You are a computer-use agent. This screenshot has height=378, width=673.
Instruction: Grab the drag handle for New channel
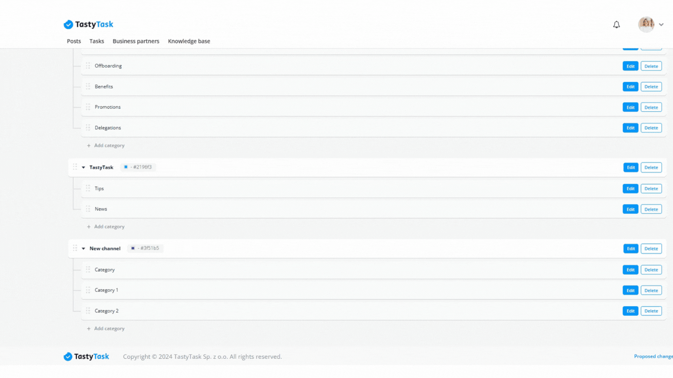point(75,248)
